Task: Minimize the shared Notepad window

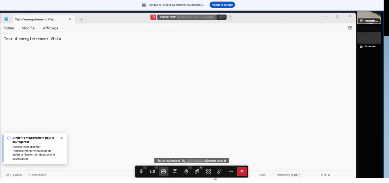Action: [x=326, y=16]
